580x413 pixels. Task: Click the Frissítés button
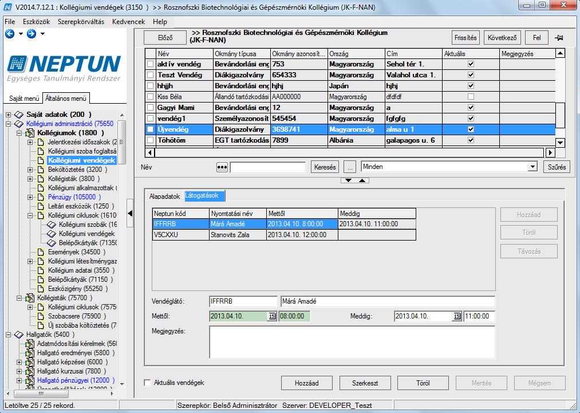tap(465, 38)
